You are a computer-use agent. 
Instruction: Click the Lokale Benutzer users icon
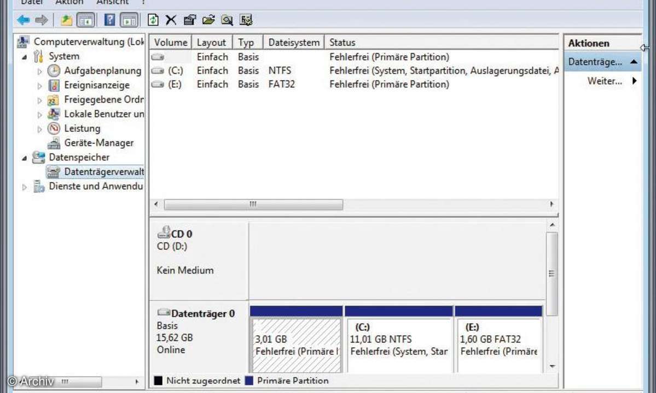coord(54,114)
